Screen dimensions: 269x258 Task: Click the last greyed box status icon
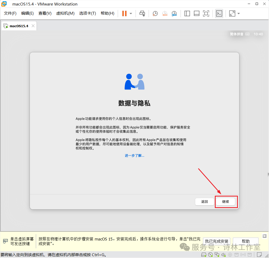coord(250,255)
